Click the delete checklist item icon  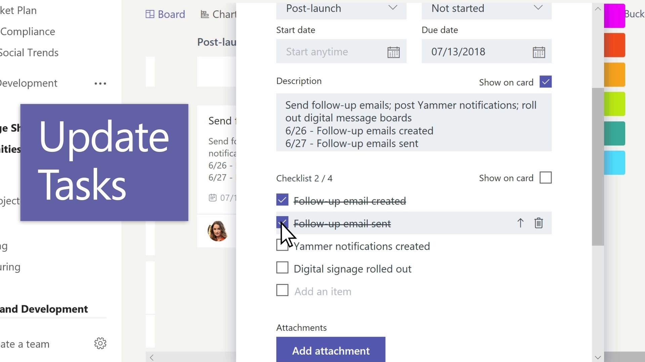(x=539, y=223)
